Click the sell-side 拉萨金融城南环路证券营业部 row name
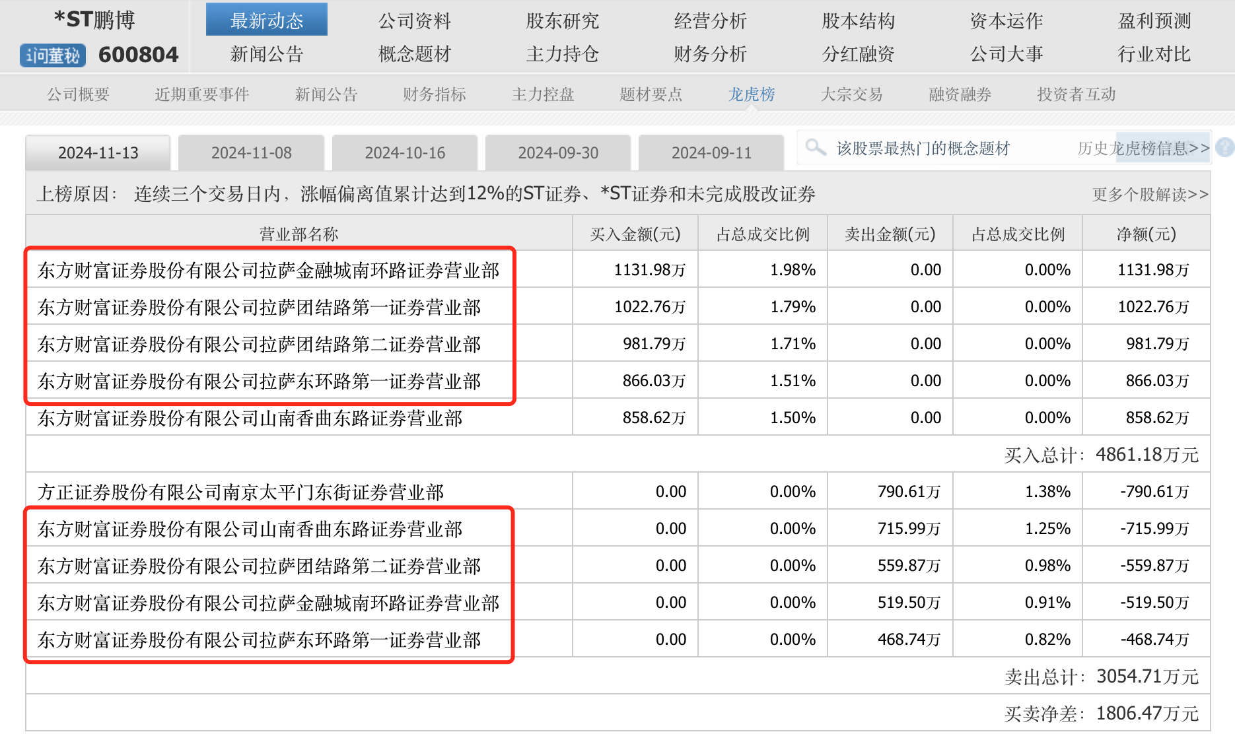 coord(268,603)
